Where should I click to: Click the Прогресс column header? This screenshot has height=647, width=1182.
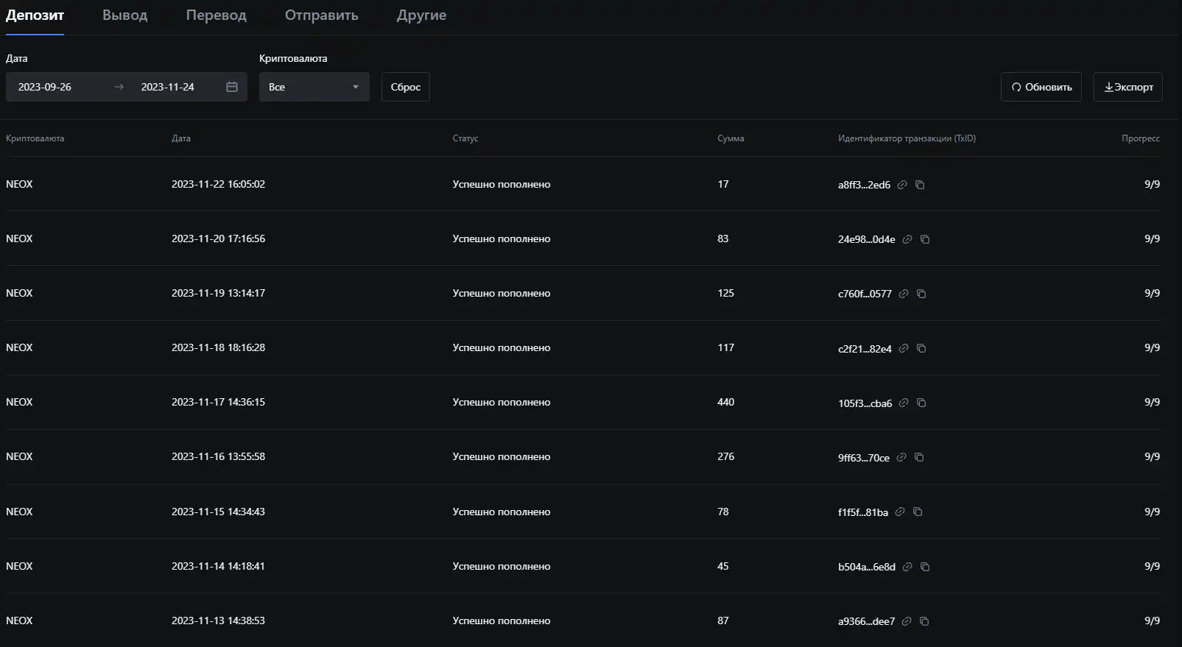click(1141, 138)
